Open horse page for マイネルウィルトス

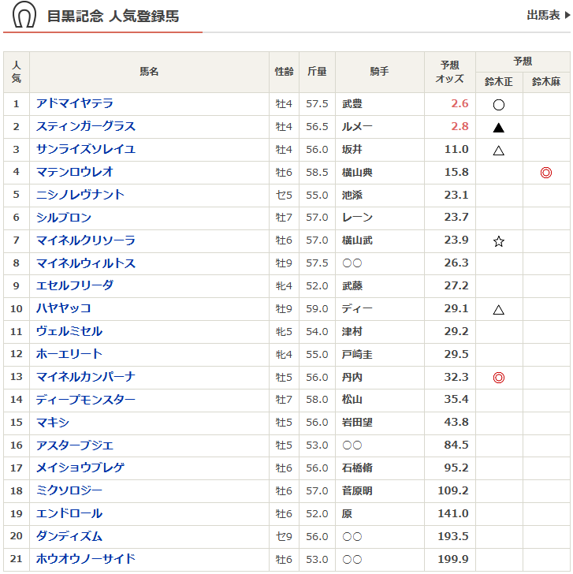[86, 263]
